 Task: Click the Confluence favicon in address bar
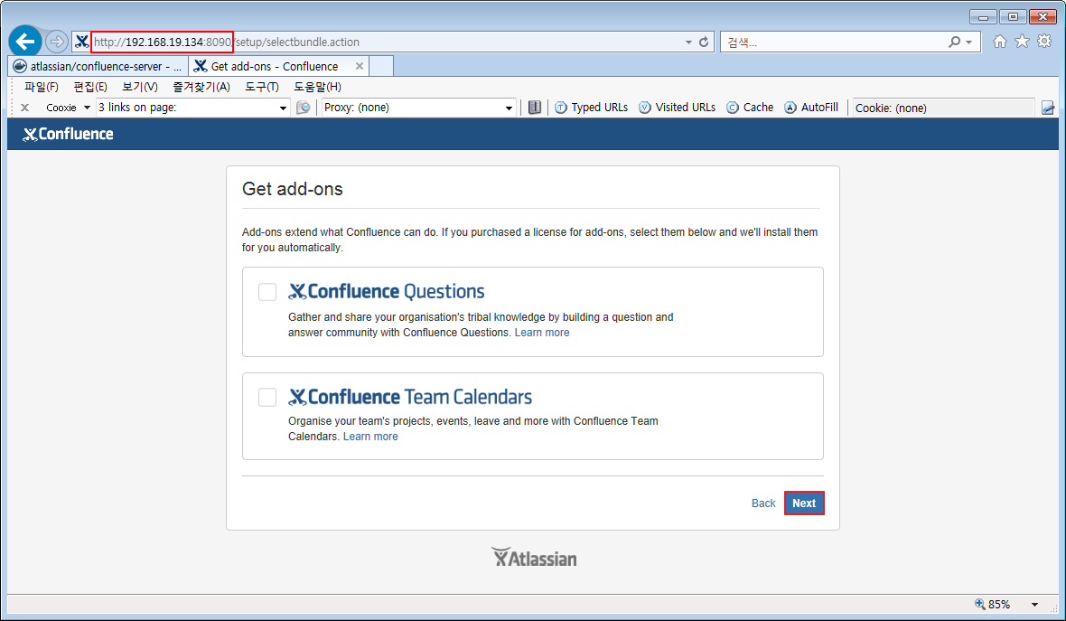coord(81,42)
